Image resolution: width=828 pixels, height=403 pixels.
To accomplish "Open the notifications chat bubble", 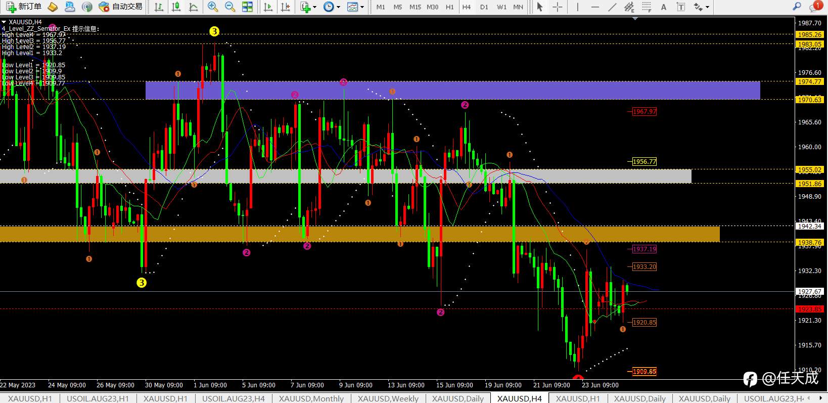I will pos(816,6).
